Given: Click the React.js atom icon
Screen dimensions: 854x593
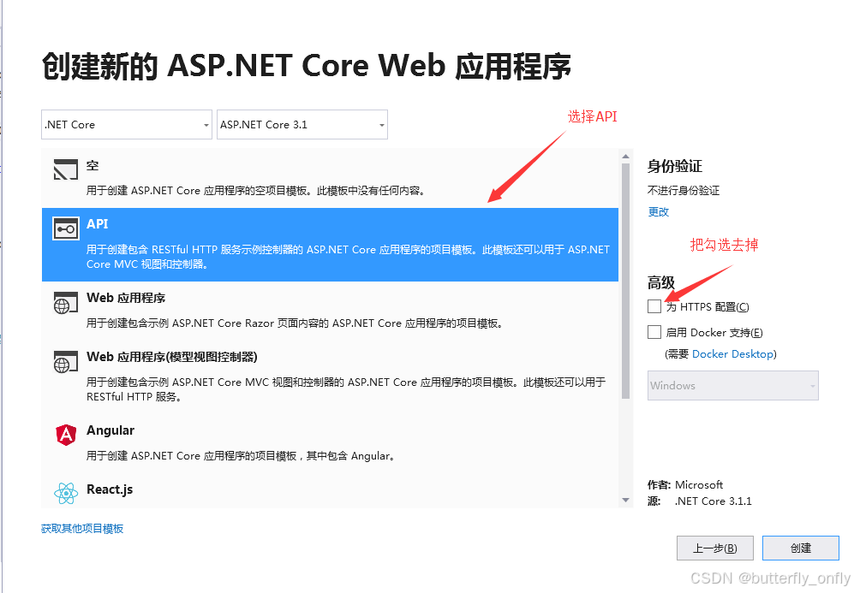Looking at the screenshot, I should (66, 494).
